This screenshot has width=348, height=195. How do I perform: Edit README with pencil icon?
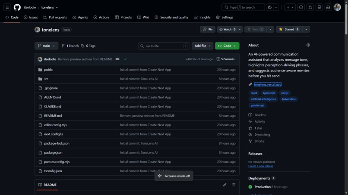225,185
